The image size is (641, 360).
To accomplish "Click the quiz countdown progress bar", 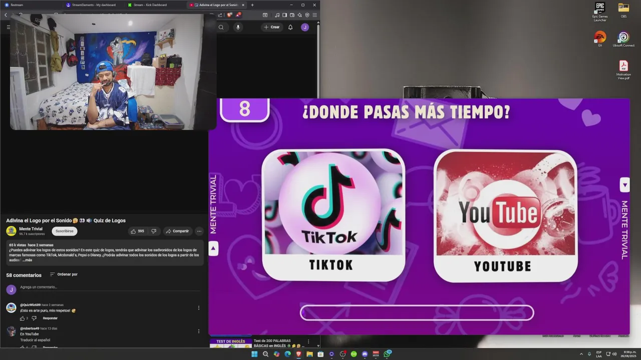I will tap(417, 313).
